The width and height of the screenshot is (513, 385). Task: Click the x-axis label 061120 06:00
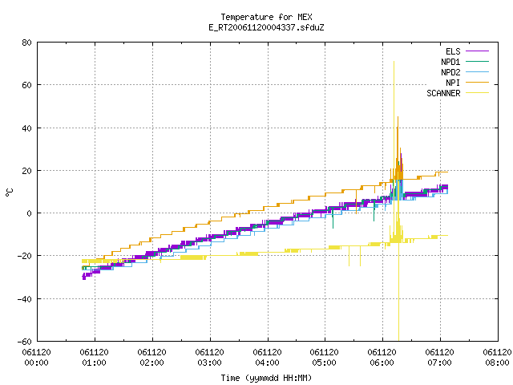pos(382,358)
